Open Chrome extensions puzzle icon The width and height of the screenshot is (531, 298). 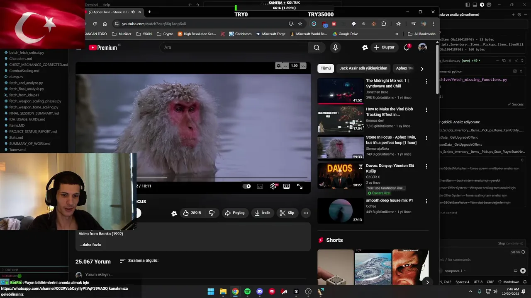pyautogui.click(x=384, y=24)
